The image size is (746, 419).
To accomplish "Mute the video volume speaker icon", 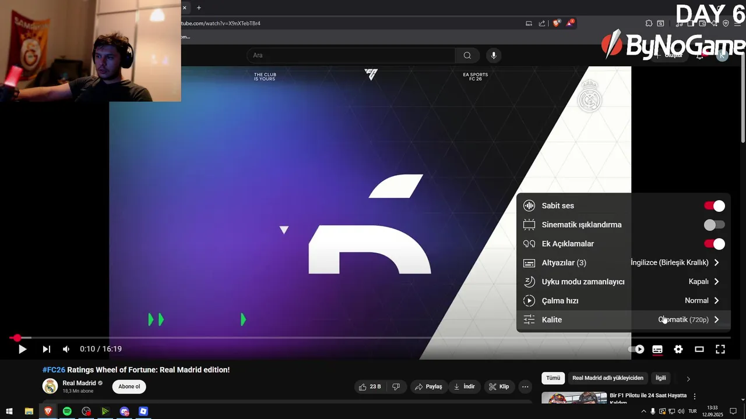I will (66, 349).
